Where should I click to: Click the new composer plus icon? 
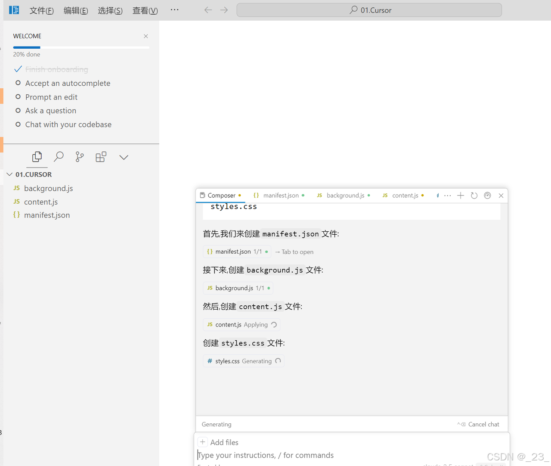pyautogui.click(x=461, y=196)
